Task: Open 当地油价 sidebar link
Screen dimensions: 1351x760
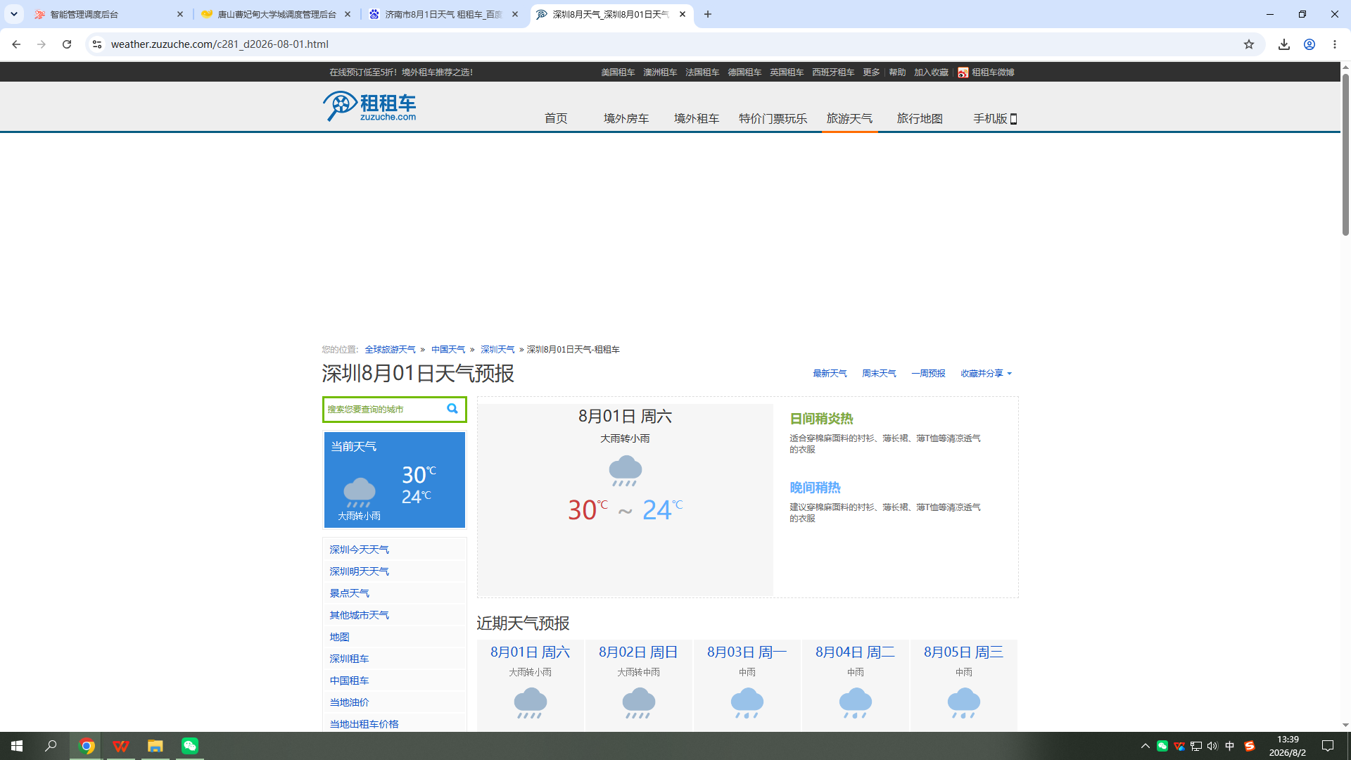Action: pos(349,702)
